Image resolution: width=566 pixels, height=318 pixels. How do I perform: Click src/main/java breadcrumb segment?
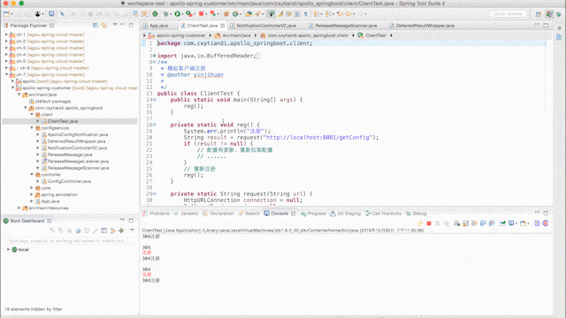click(236, 35)
